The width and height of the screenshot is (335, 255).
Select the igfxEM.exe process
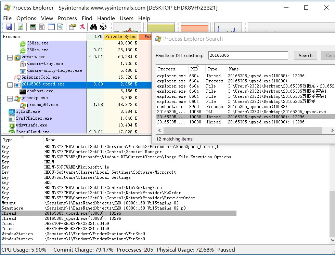tap(28, 111)
